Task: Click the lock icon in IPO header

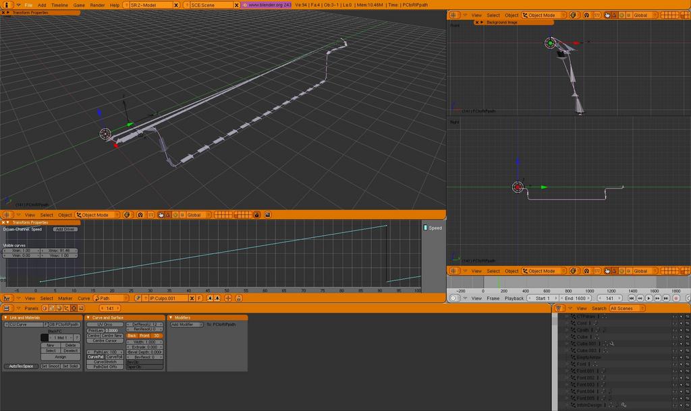Action: click(238, 298)
